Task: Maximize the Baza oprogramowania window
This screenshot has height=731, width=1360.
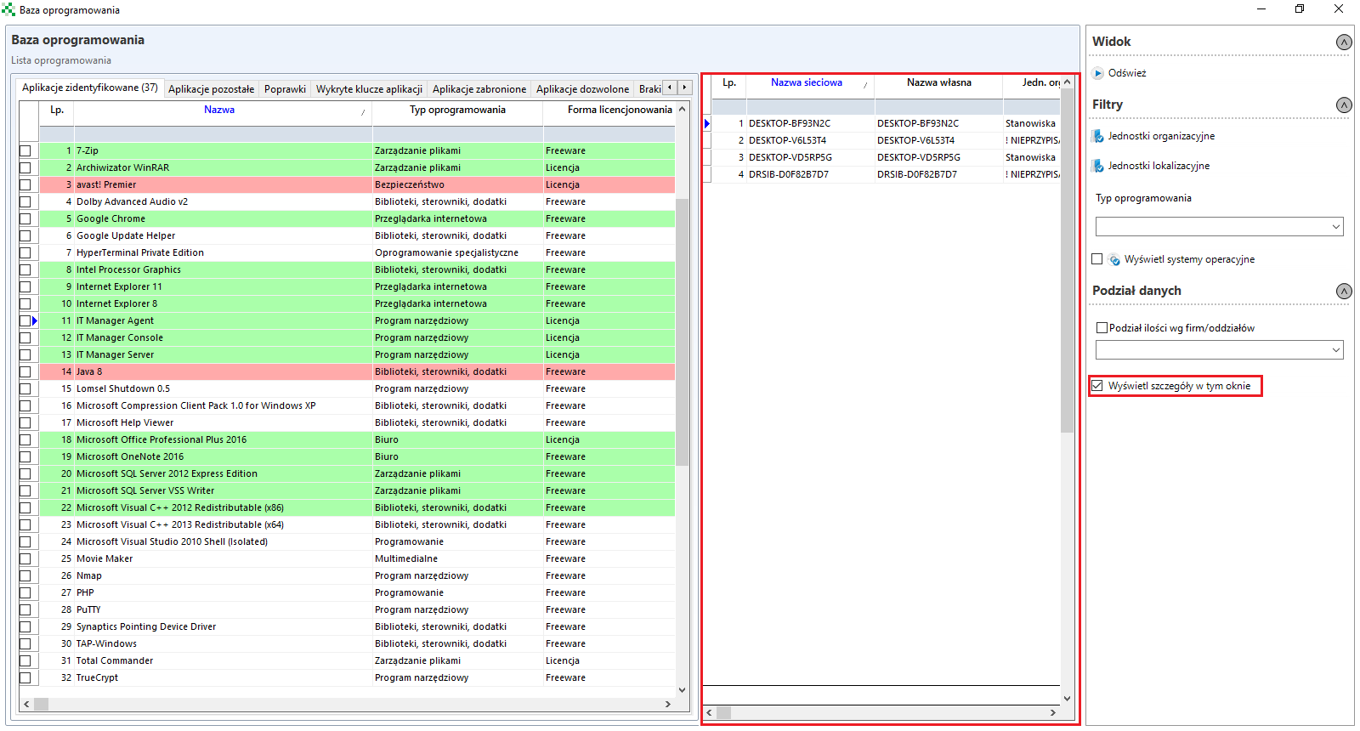Action: pyautogui.click(x=1300, y=9)
